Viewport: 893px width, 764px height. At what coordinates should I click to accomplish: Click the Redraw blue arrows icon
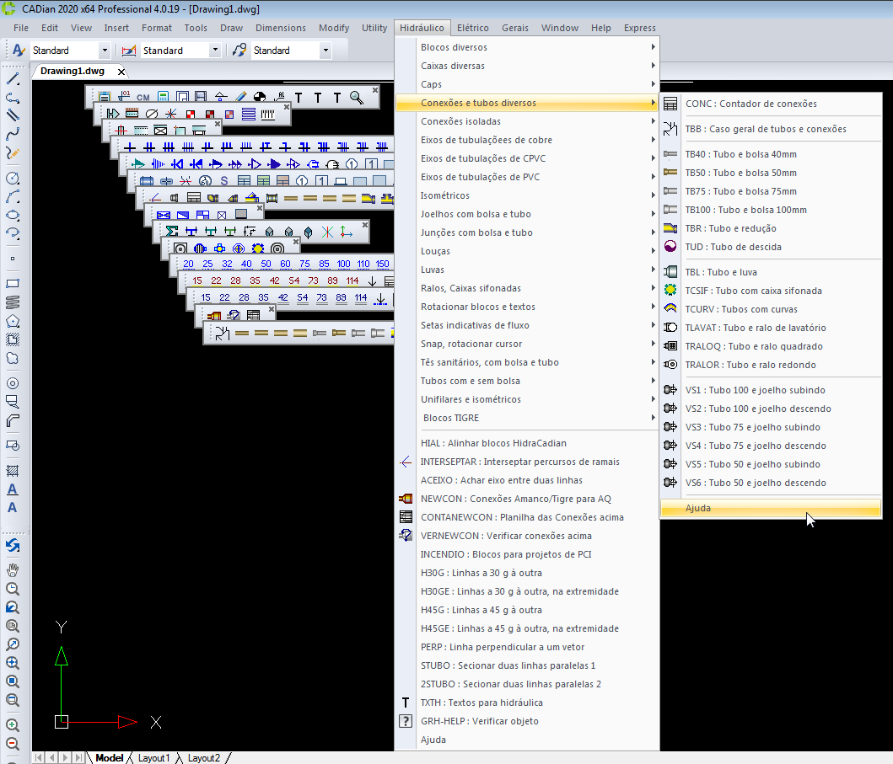click(x=13, y=546)
